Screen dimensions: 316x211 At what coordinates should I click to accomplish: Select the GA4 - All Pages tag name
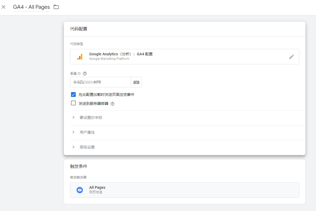click(31, 7)
